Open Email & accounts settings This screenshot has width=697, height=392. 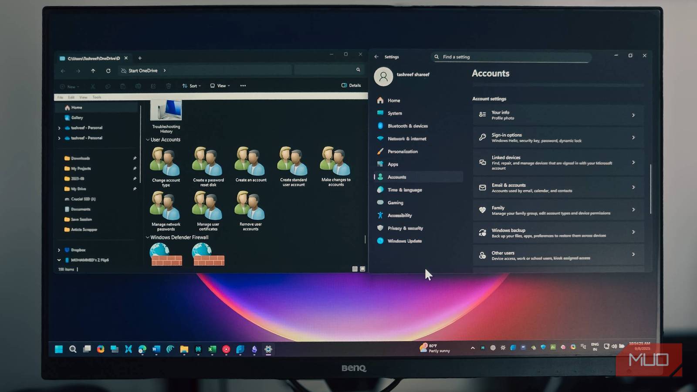click(558, 188)
